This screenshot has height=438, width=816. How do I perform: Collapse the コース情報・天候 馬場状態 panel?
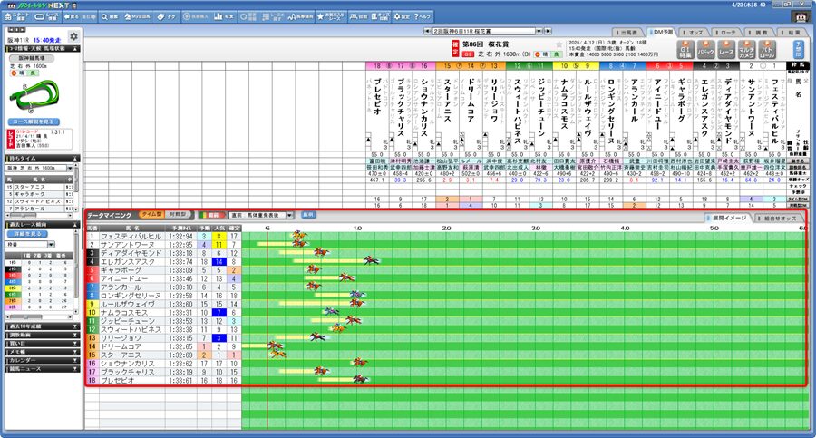(76, 48)
